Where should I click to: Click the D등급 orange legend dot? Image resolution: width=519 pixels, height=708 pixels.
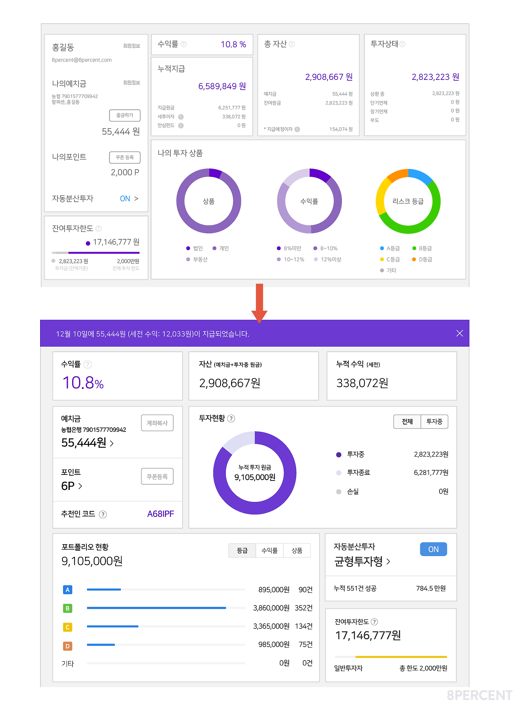(414, 260)
